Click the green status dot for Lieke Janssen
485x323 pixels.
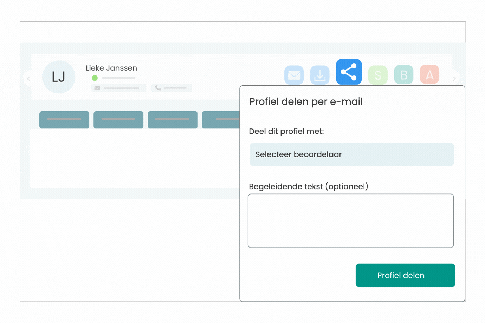pos(95,78)
